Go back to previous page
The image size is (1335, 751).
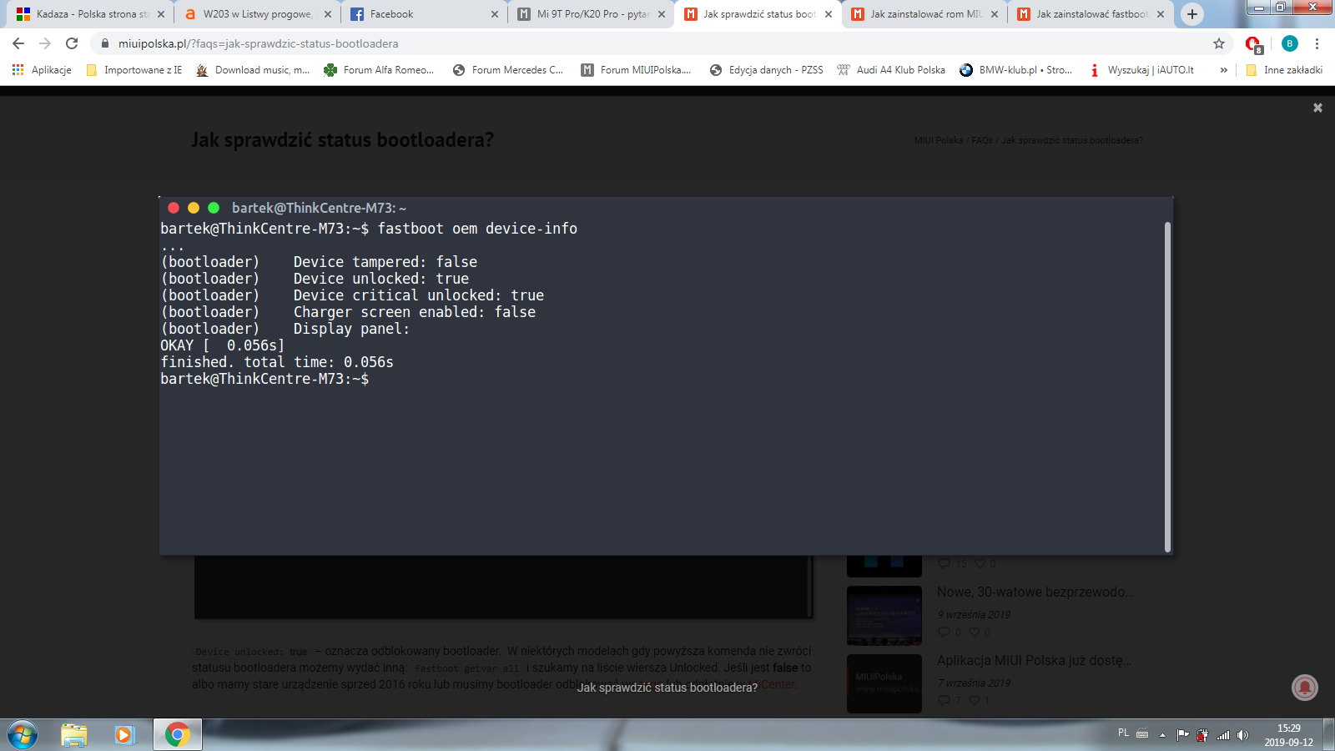tap(18, 43)
